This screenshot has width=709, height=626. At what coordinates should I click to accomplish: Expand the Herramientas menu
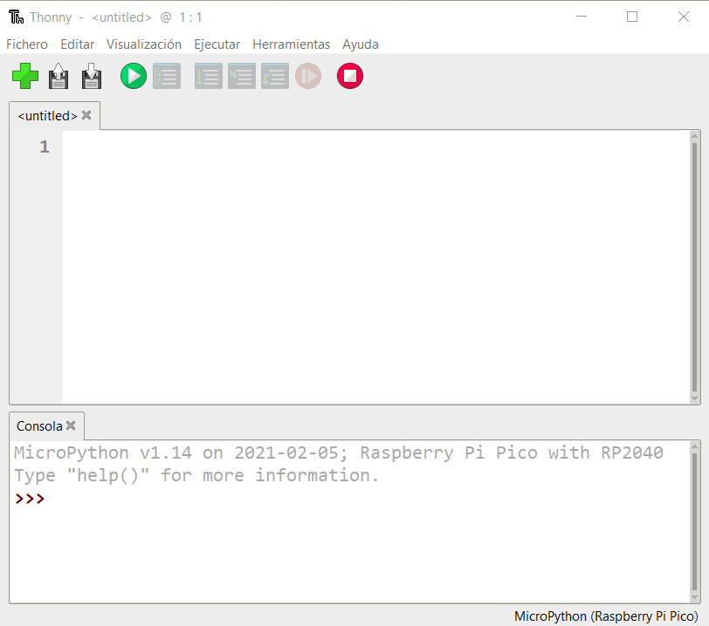coord(291,44)
